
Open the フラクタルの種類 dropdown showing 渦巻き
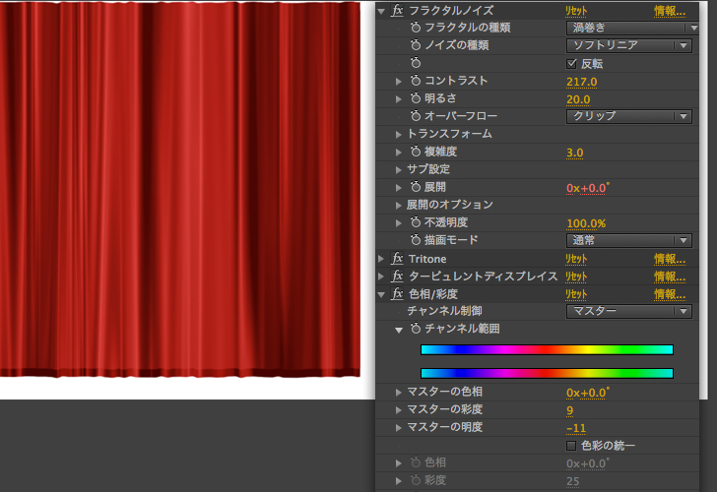[630, 28]
